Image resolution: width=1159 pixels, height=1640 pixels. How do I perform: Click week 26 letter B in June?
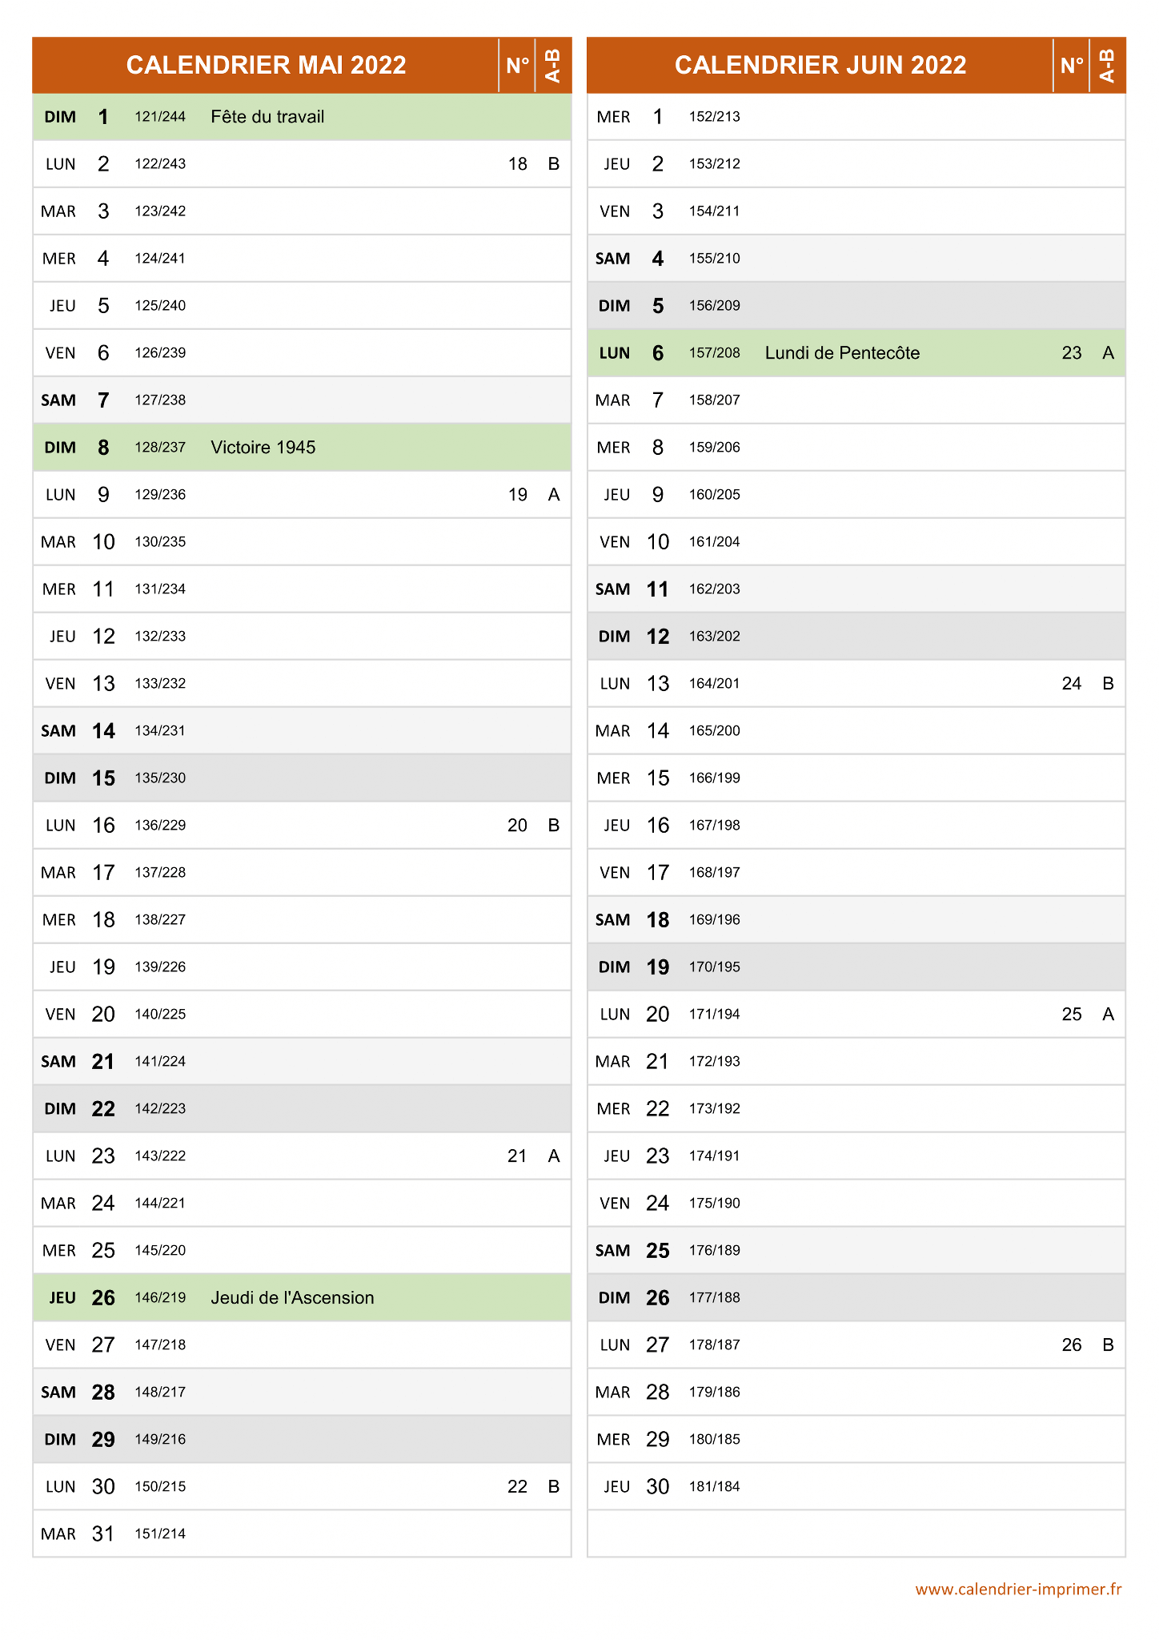[1109, 1345]
